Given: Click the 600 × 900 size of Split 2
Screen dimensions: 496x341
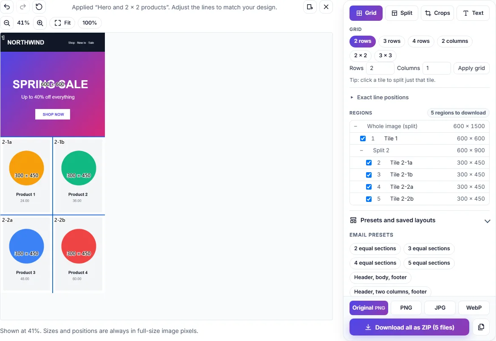Looking at the screenshot, I should (471, 151).
